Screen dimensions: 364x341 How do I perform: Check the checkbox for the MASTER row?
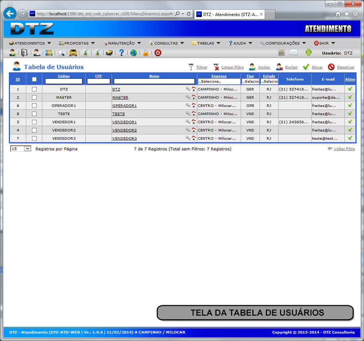click(x=34, y=97)
